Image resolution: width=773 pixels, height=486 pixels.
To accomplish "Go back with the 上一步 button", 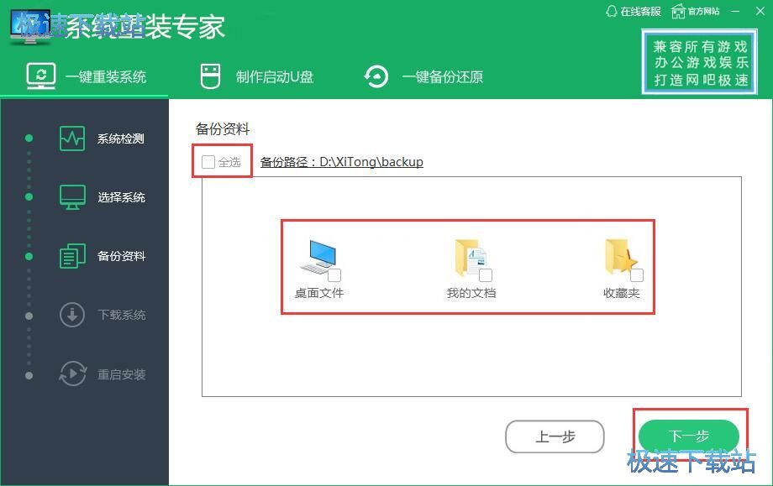I will 555,436.
